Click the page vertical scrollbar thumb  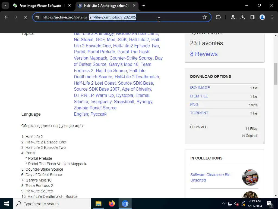[x=276, y=74]
